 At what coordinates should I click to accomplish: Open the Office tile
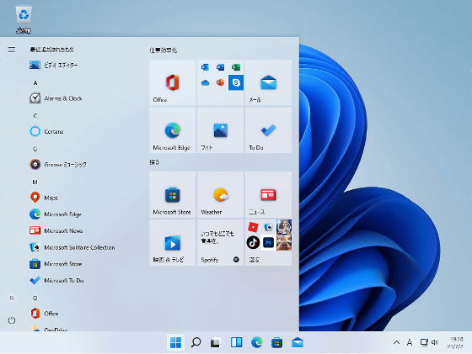pos(173,82)
